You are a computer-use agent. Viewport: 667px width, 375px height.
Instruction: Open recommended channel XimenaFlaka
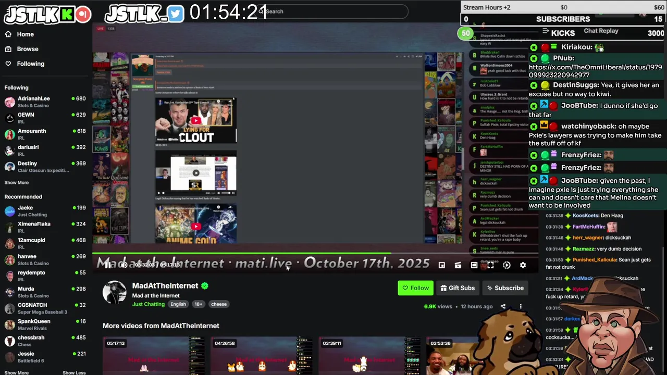(x=45, y=227)
